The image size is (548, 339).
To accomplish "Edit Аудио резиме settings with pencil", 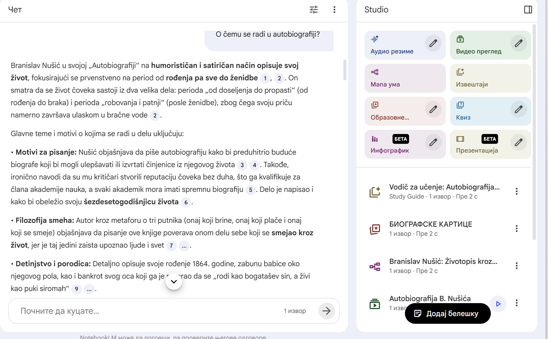I will point(433,44).
